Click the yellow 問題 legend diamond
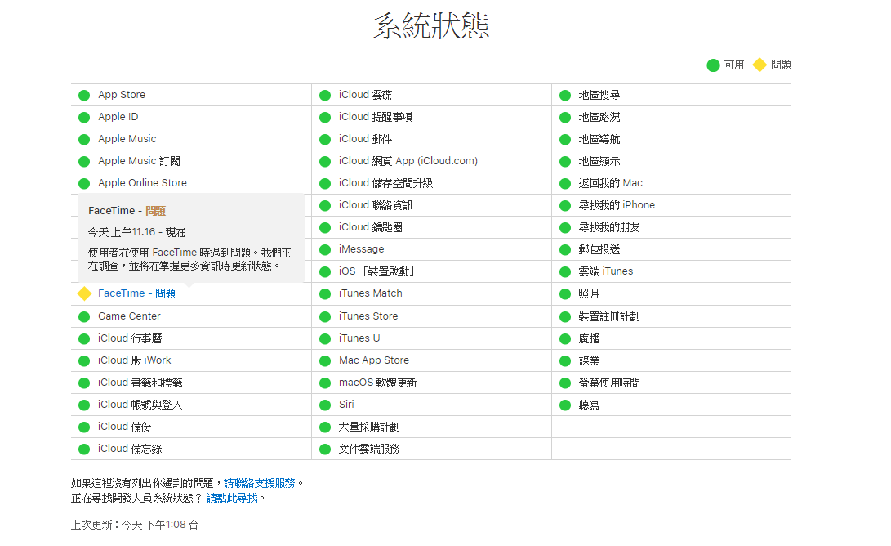This screenshot has width=891, height=546. [x=760, y=65]
